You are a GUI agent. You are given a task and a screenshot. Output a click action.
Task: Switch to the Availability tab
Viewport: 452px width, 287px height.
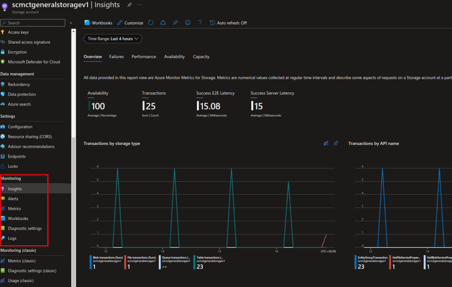tap(174, 57)
